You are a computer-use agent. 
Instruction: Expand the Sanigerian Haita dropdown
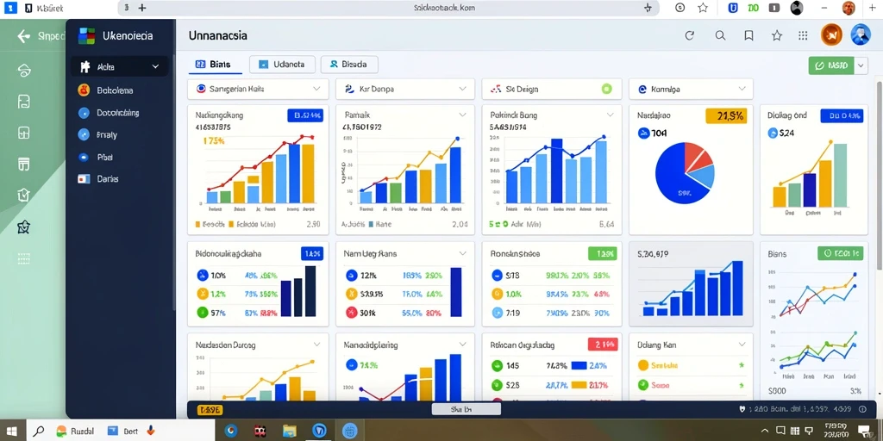[258, 89]
